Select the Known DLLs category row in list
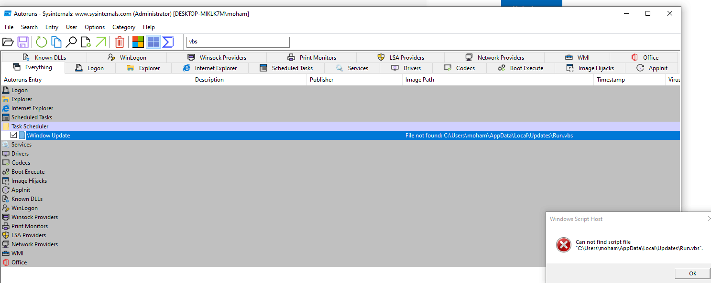Viewport: 711px width, 283px height. 340,199
